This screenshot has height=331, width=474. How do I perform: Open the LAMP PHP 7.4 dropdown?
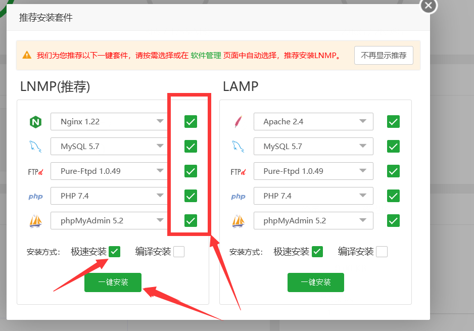313,196
